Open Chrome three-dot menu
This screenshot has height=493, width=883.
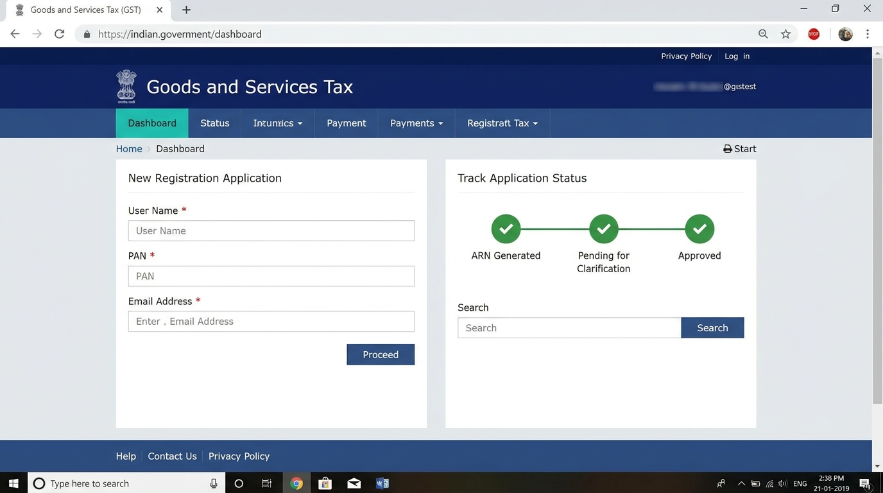point(868,34)
